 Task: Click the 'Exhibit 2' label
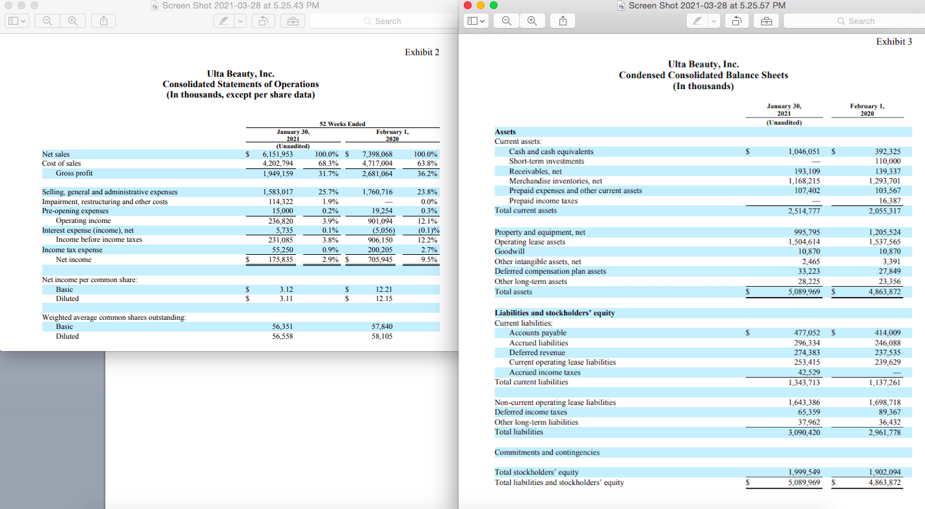tap(422, 52)
